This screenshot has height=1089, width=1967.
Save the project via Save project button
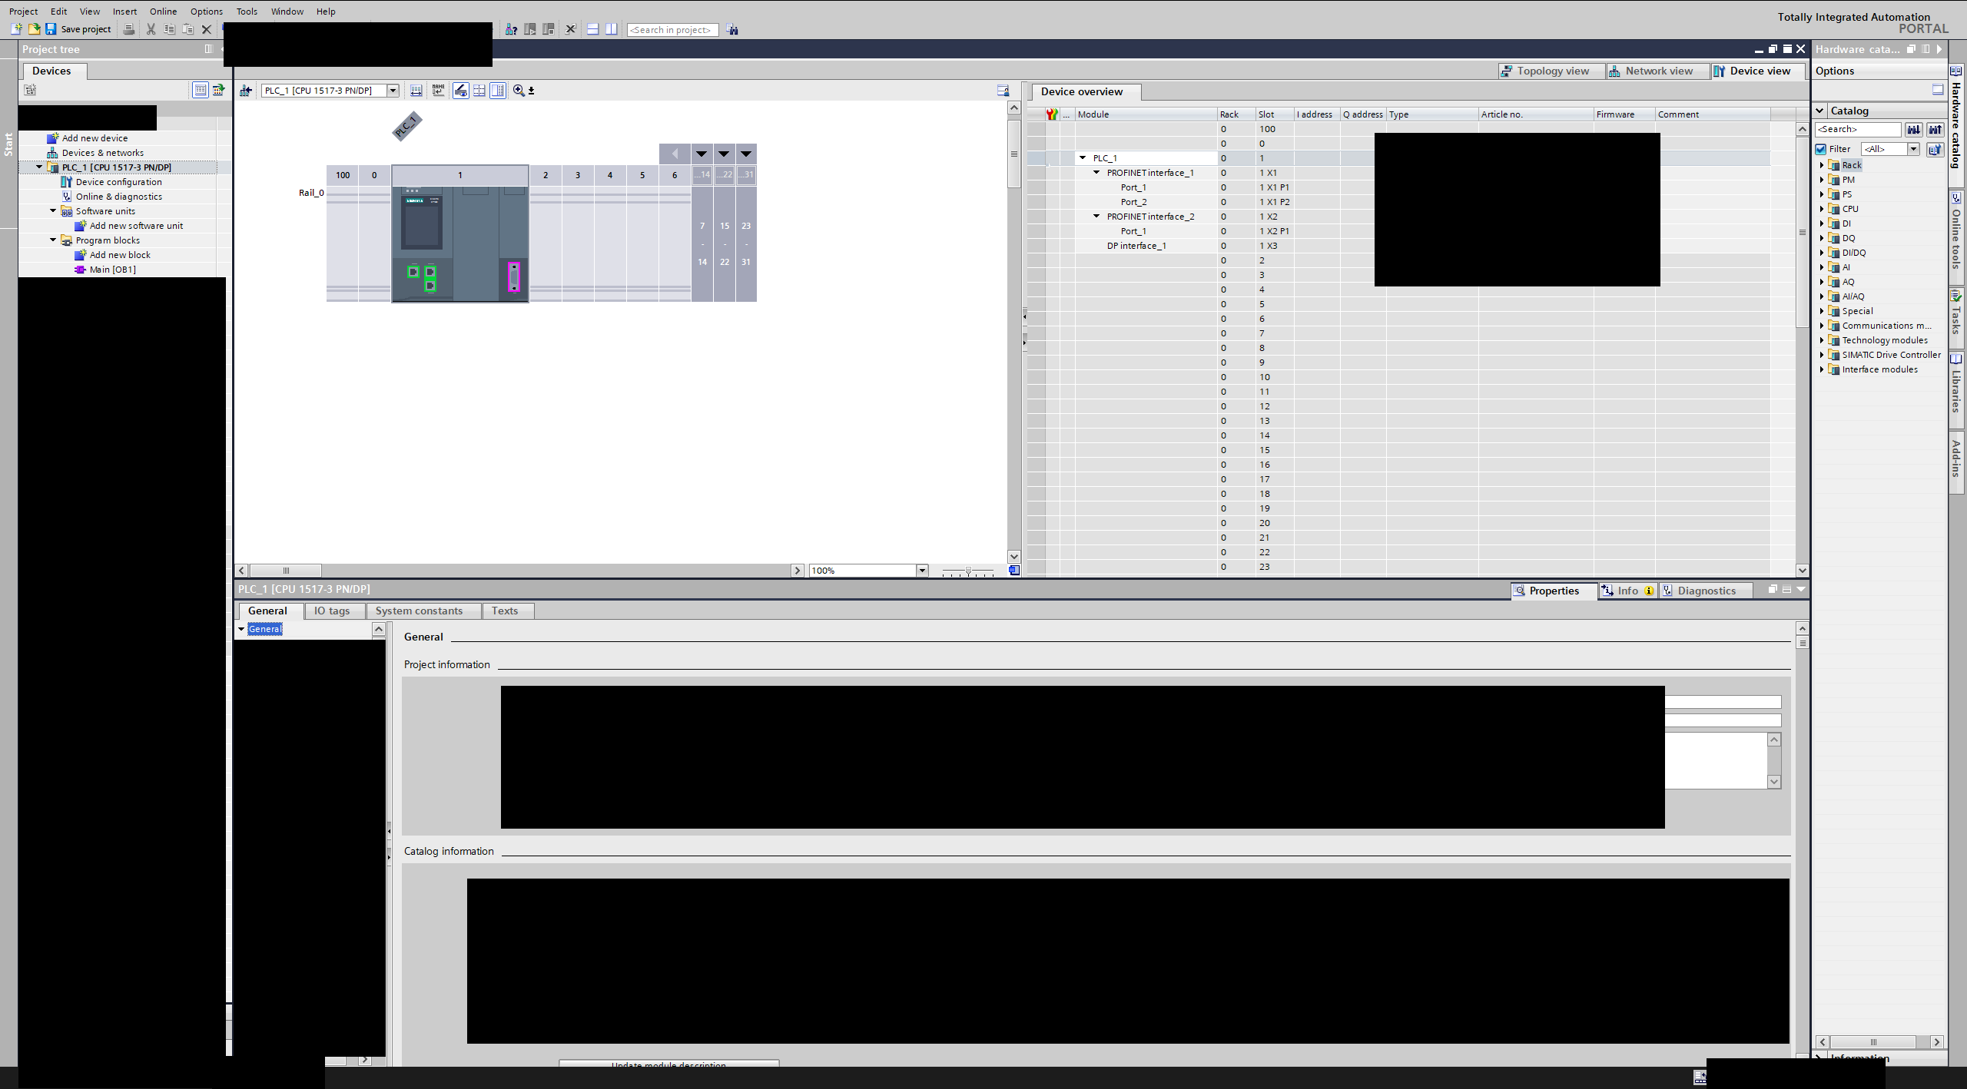point(78,29)
